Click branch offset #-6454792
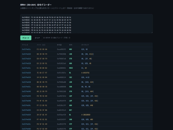Viewport: 173px width, 130px height. click(86, 73)
